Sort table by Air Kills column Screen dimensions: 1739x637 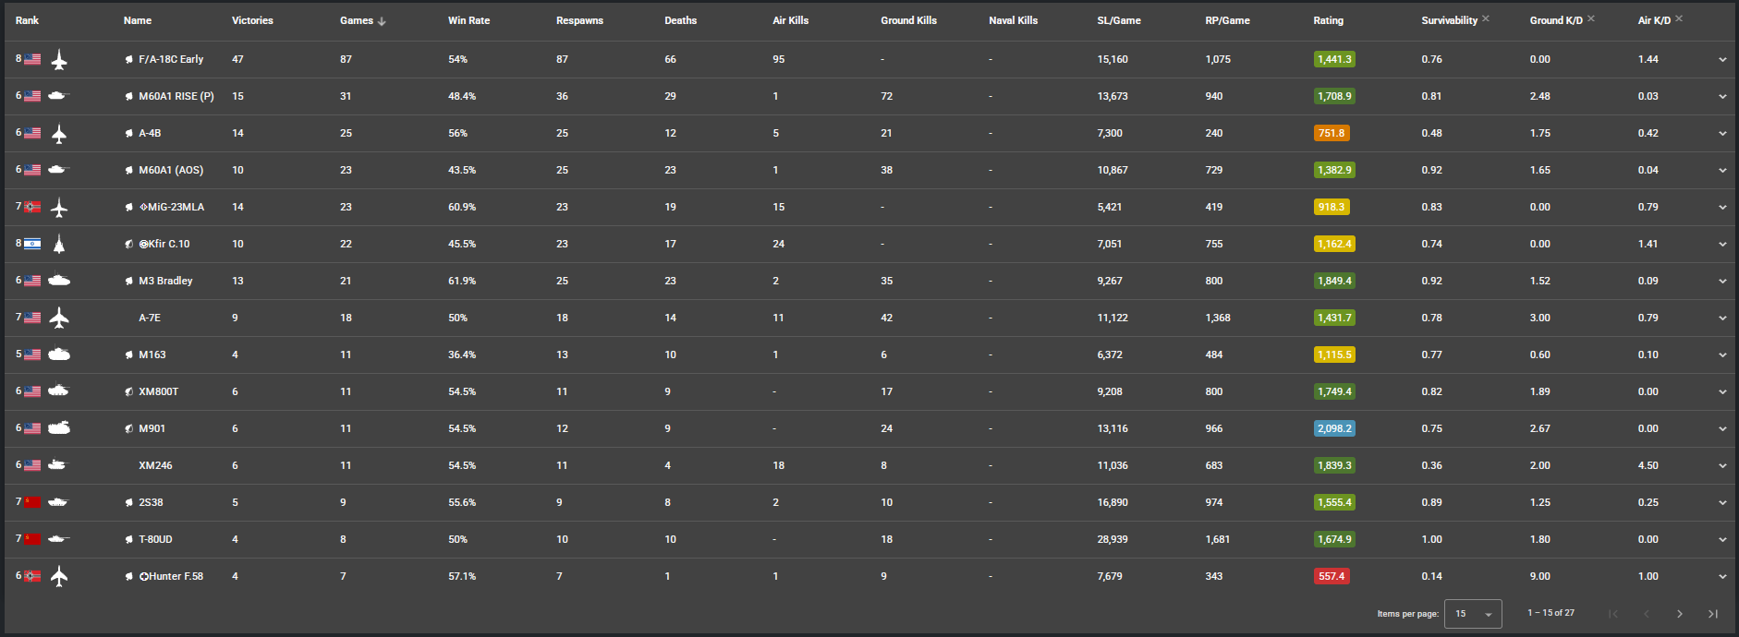790,20
